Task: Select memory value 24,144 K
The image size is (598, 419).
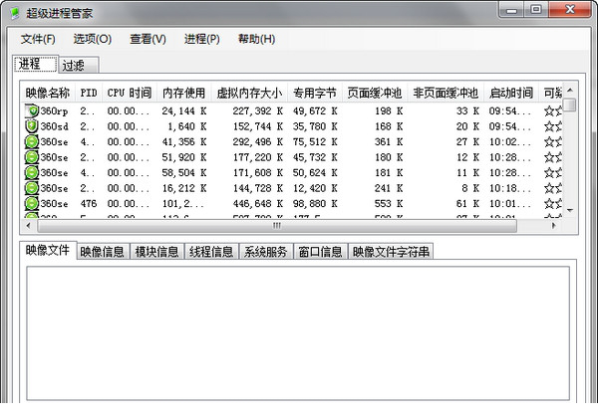Action: (x=184, y=110)
